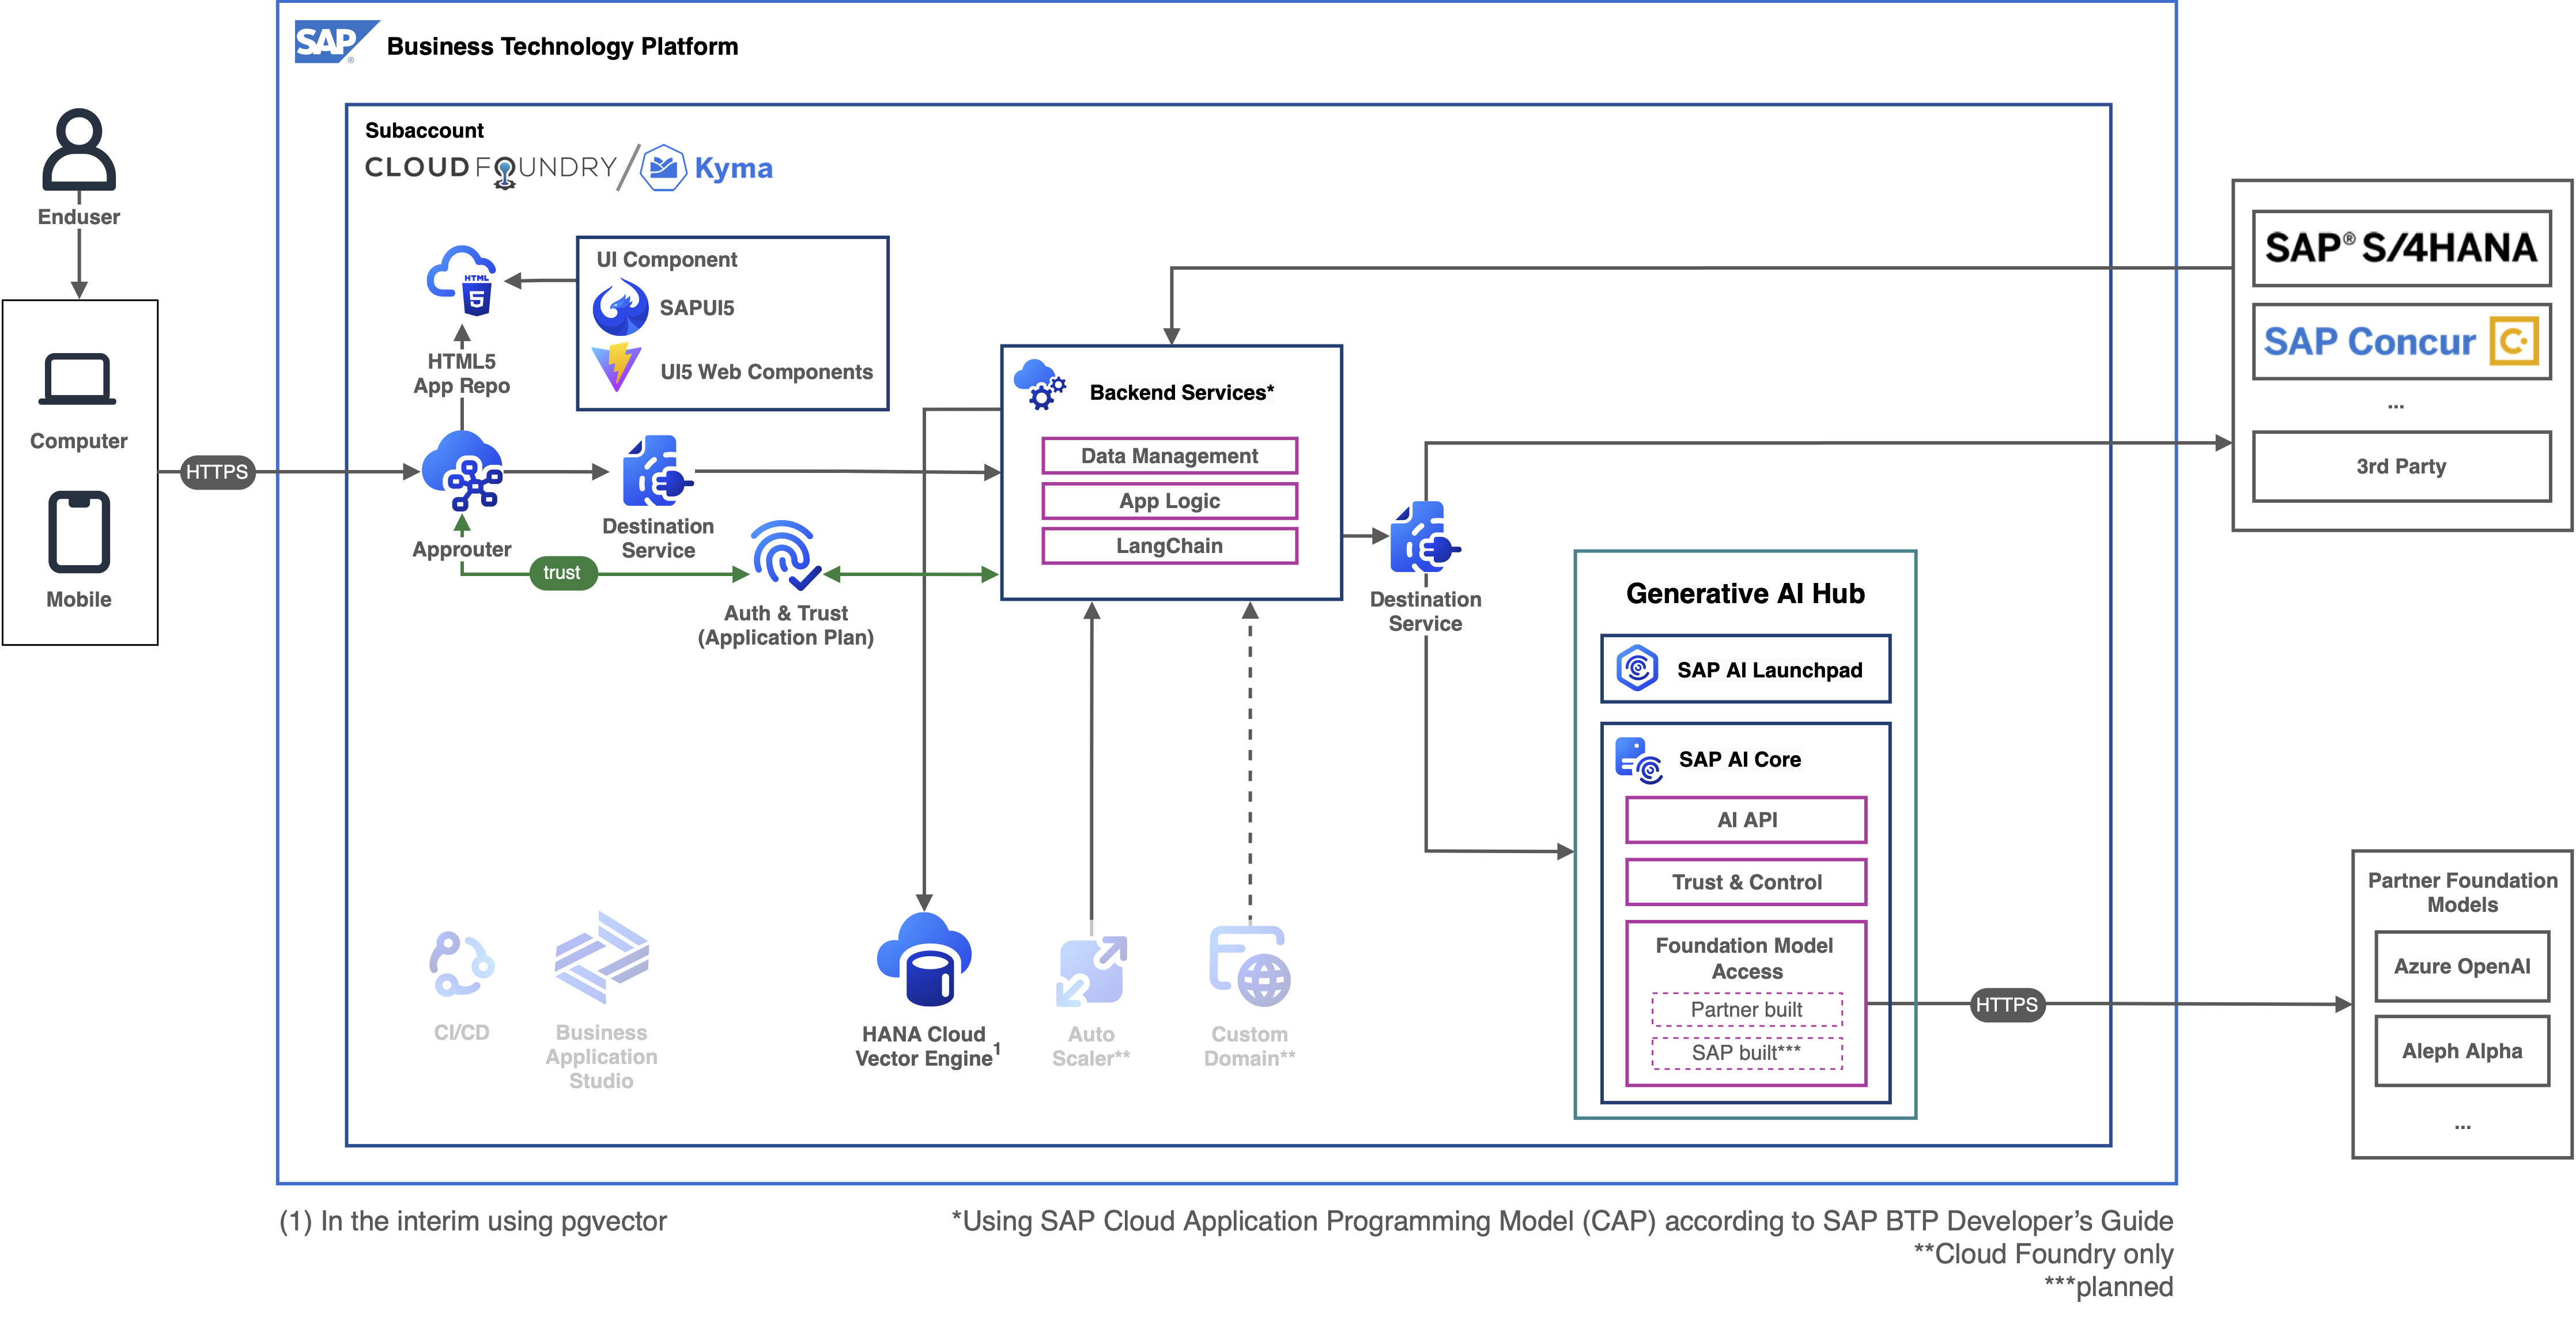
Task: Click the 3rd Party box
Action: coord(2401,465)
